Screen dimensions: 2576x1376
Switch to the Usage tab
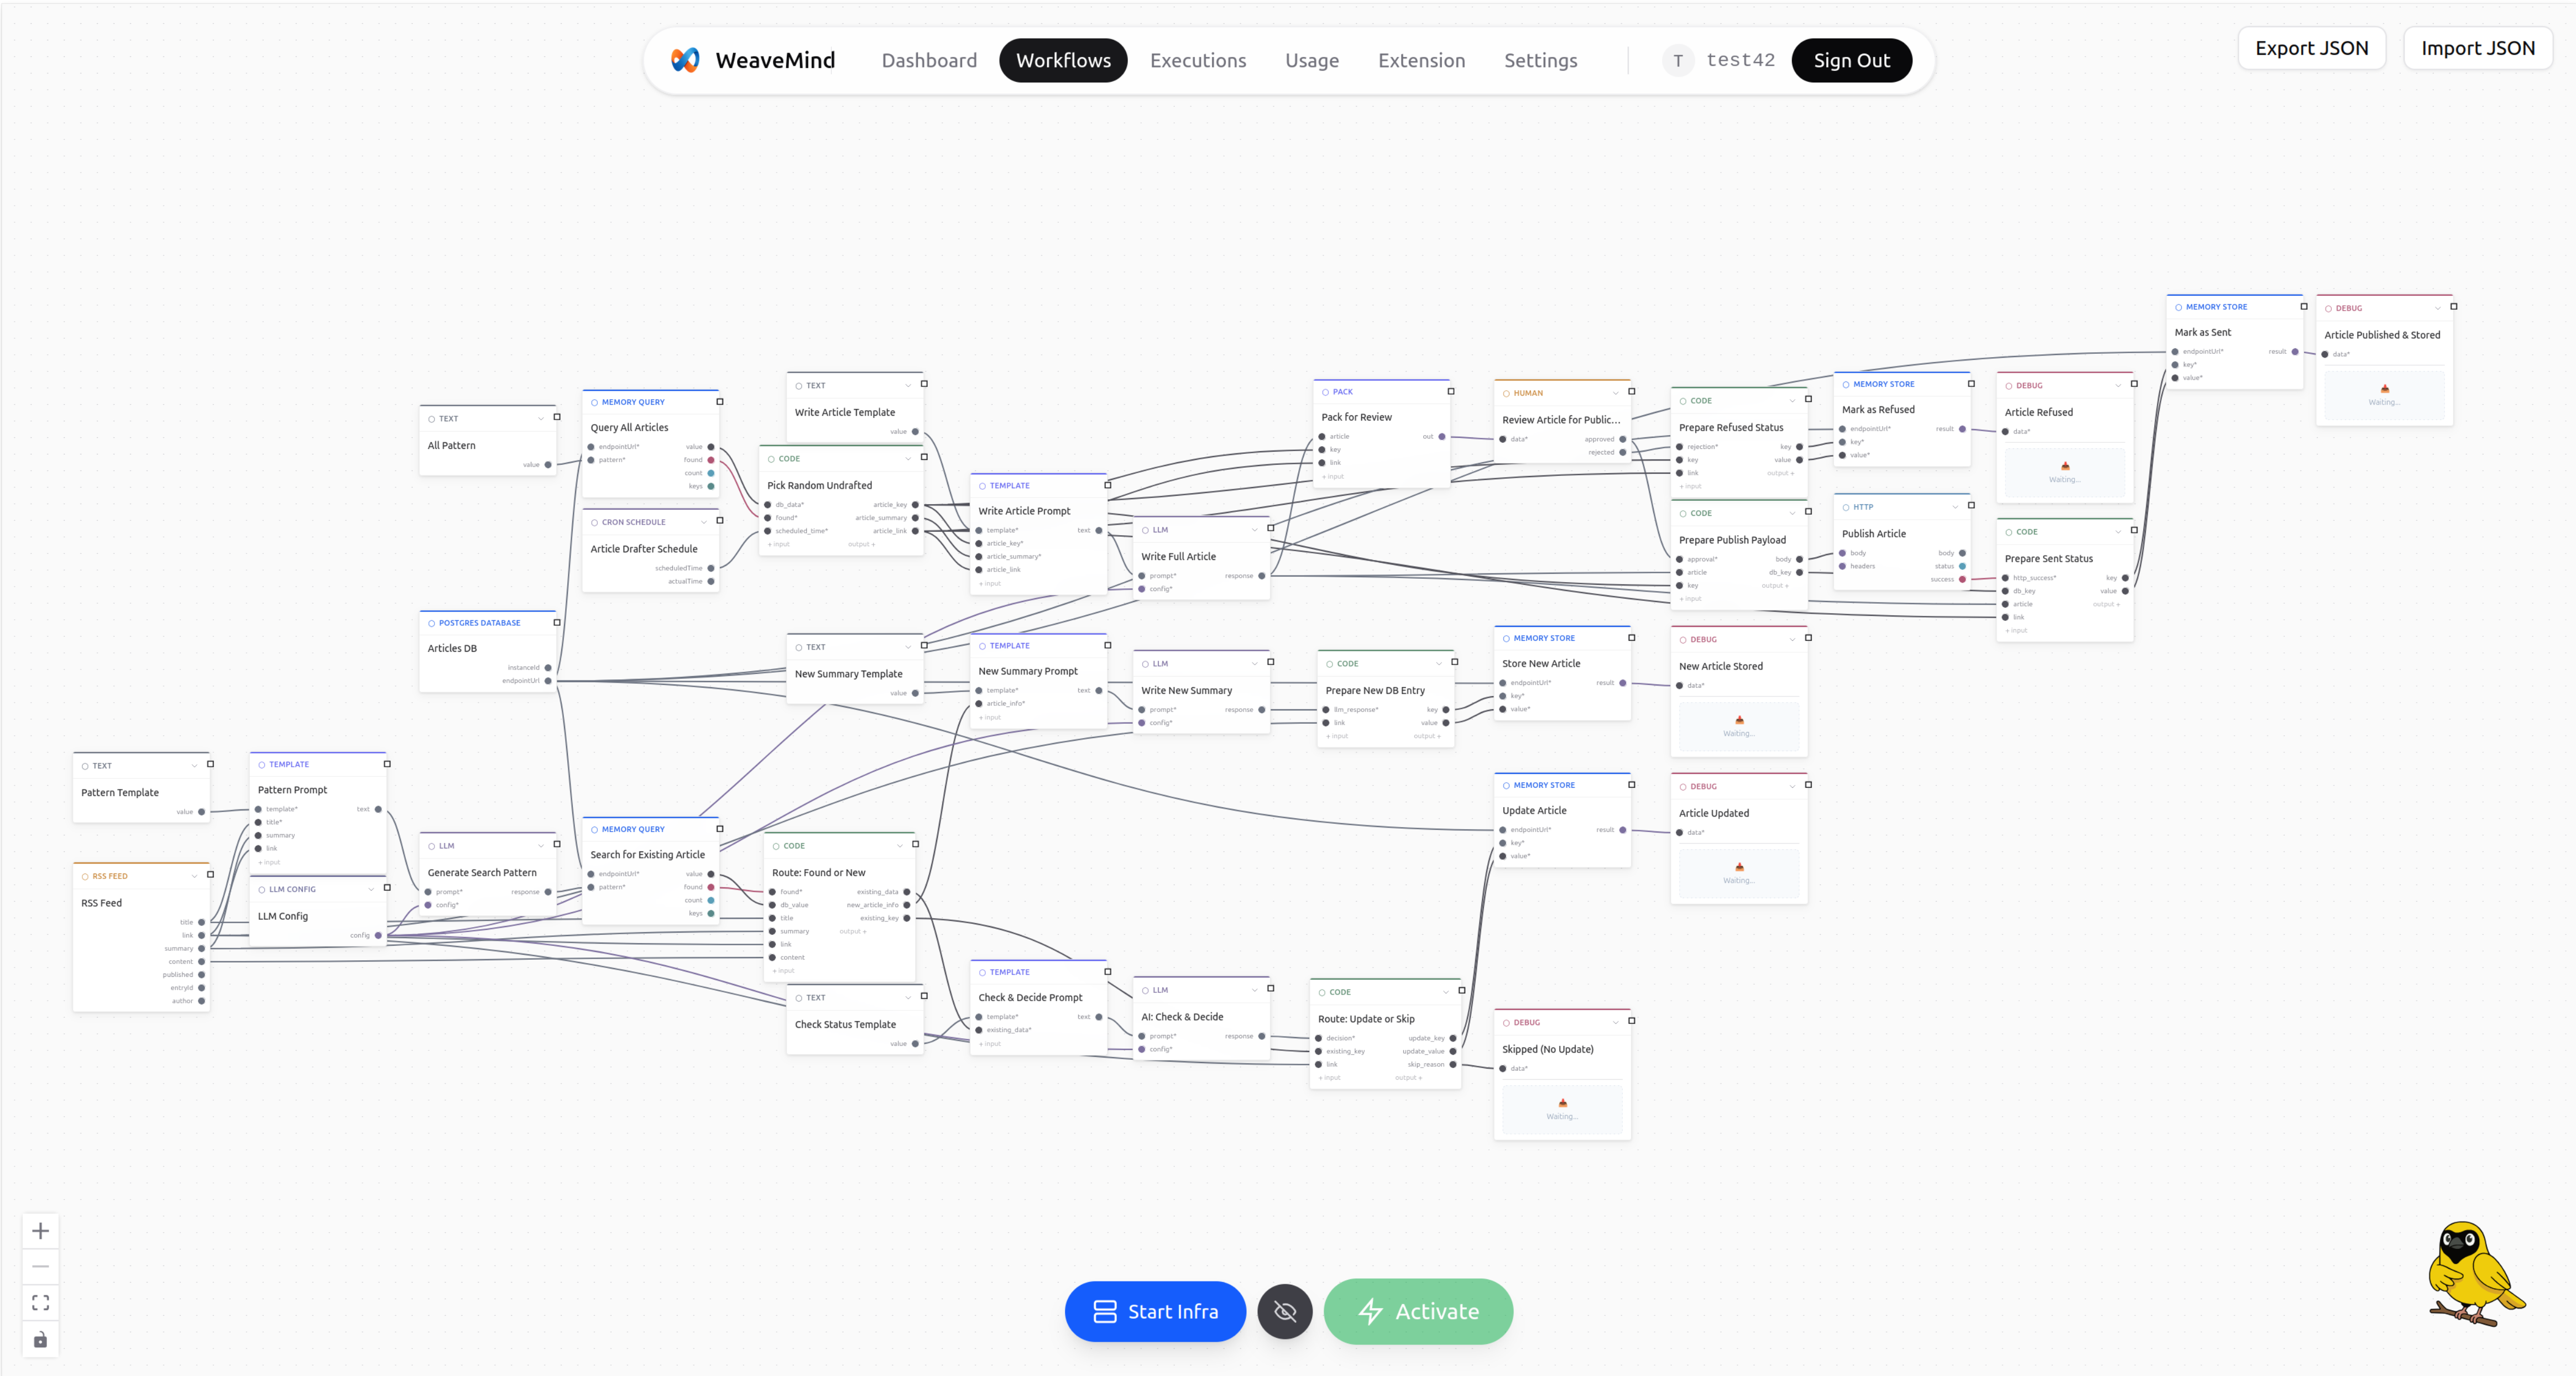pos(1312,60)
